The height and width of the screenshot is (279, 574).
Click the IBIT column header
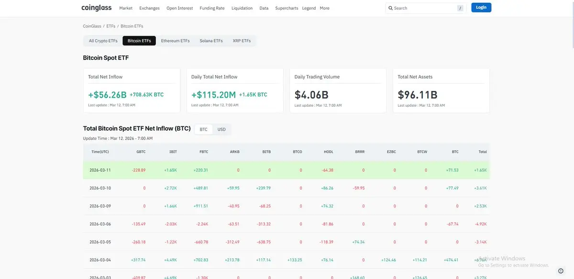(173, 152)
